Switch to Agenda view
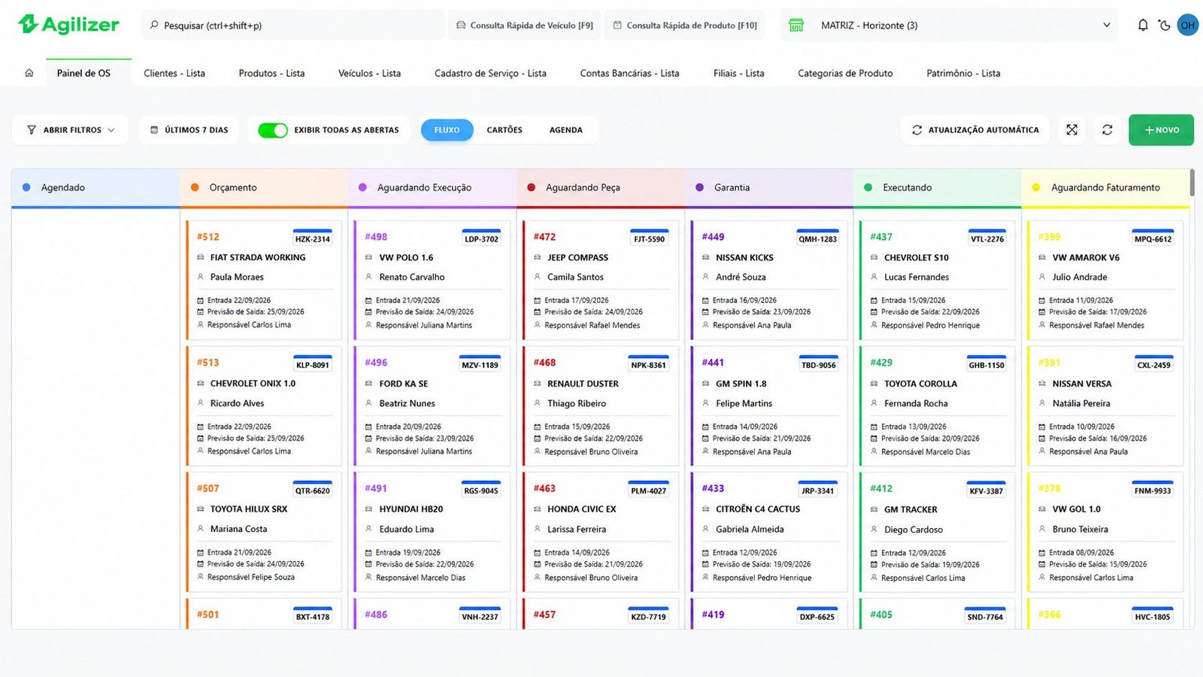 pos(566,130)
